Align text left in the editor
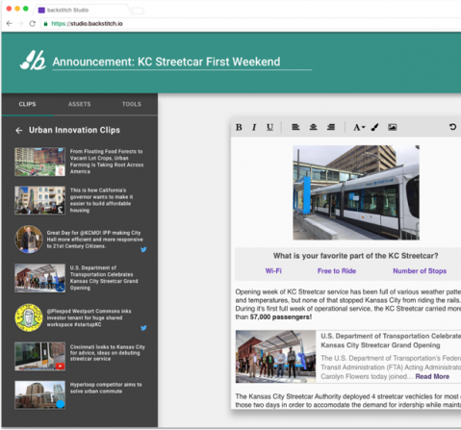Image resolution: width=461 pixels, height=430 pixels. [295, 127]
